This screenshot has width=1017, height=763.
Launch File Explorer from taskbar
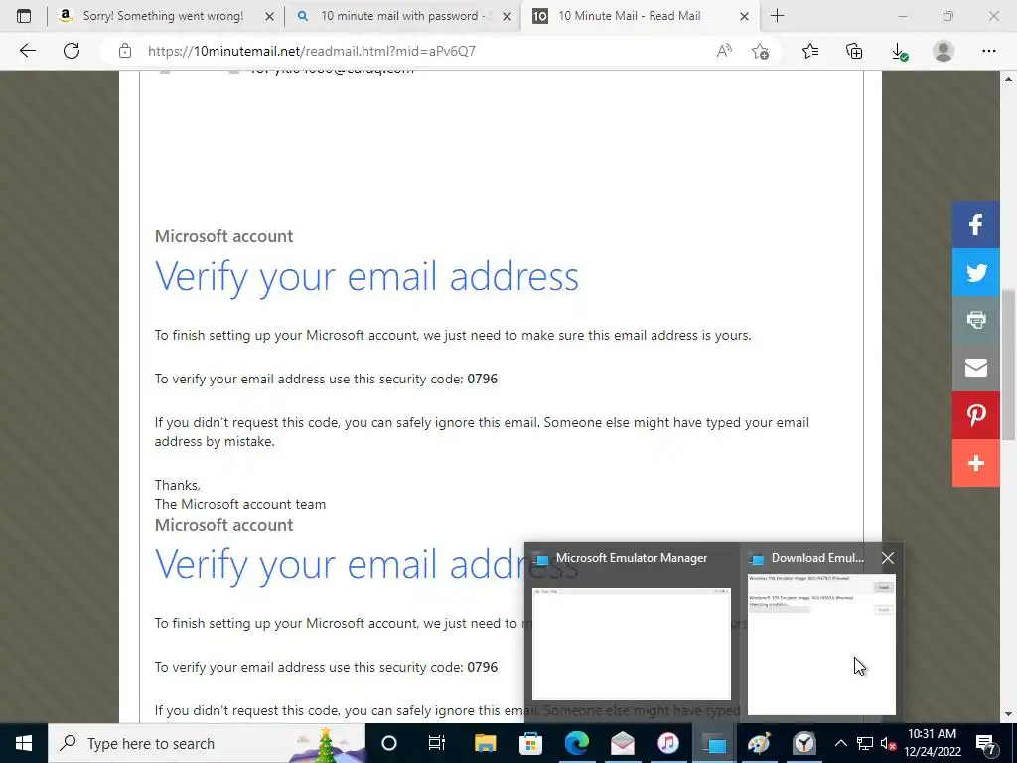click(485, 743)
